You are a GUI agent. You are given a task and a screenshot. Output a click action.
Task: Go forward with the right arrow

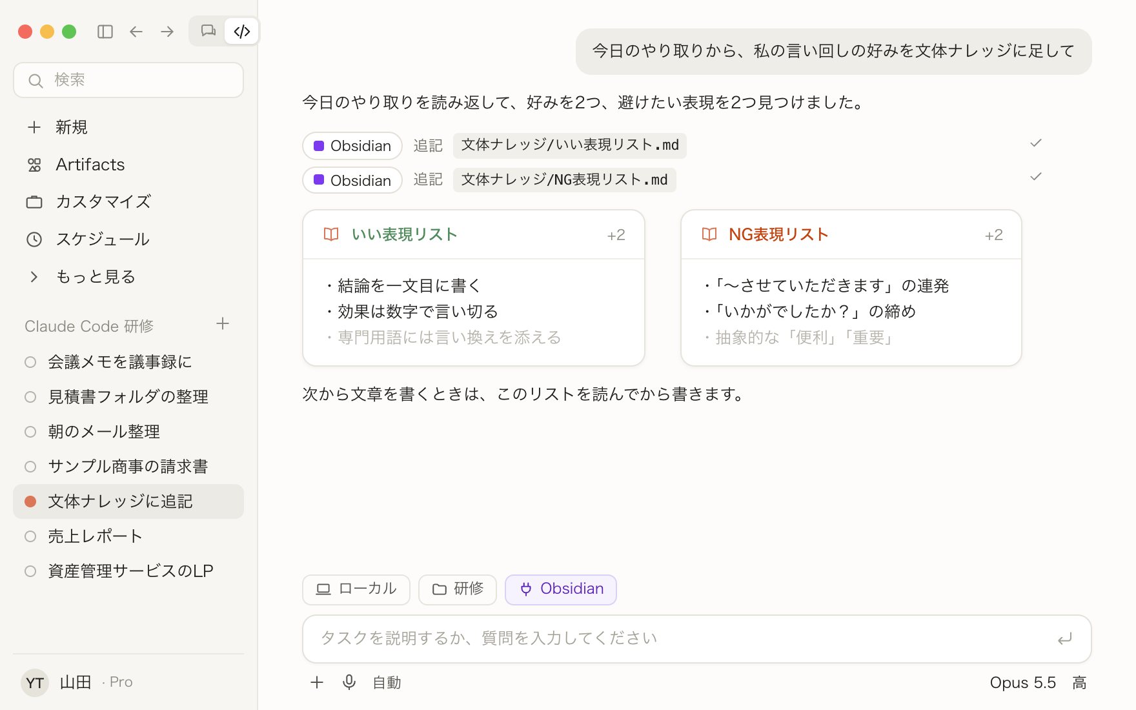coord(167,32)
